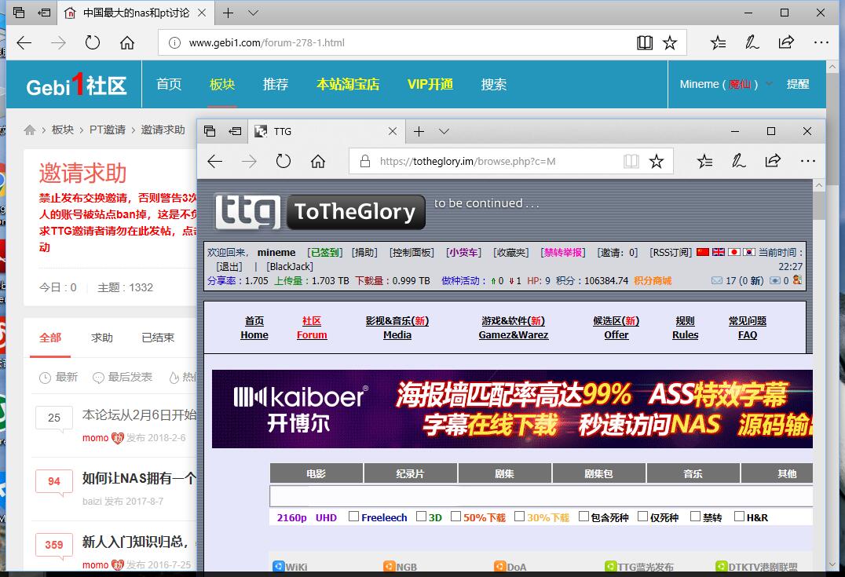The image size is (845, 577).
Task: Open the 小货车 link
Action: tap(463, 252)
